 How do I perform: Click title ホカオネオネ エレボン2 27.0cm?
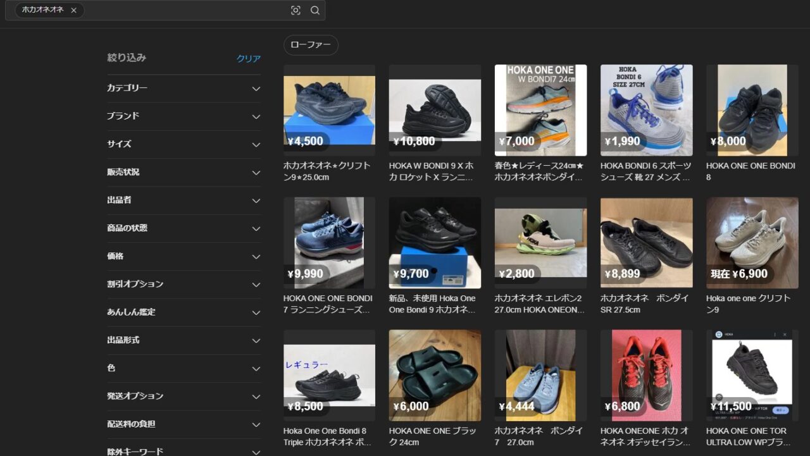(x=540, y=304)
